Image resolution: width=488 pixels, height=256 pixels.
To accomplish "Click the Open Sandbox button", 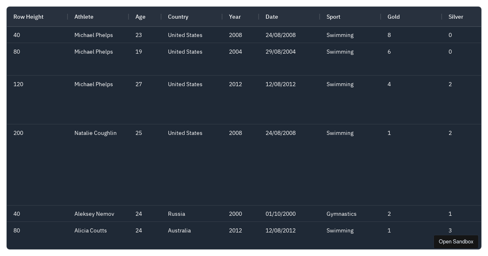I will click(x=456, y=242).
